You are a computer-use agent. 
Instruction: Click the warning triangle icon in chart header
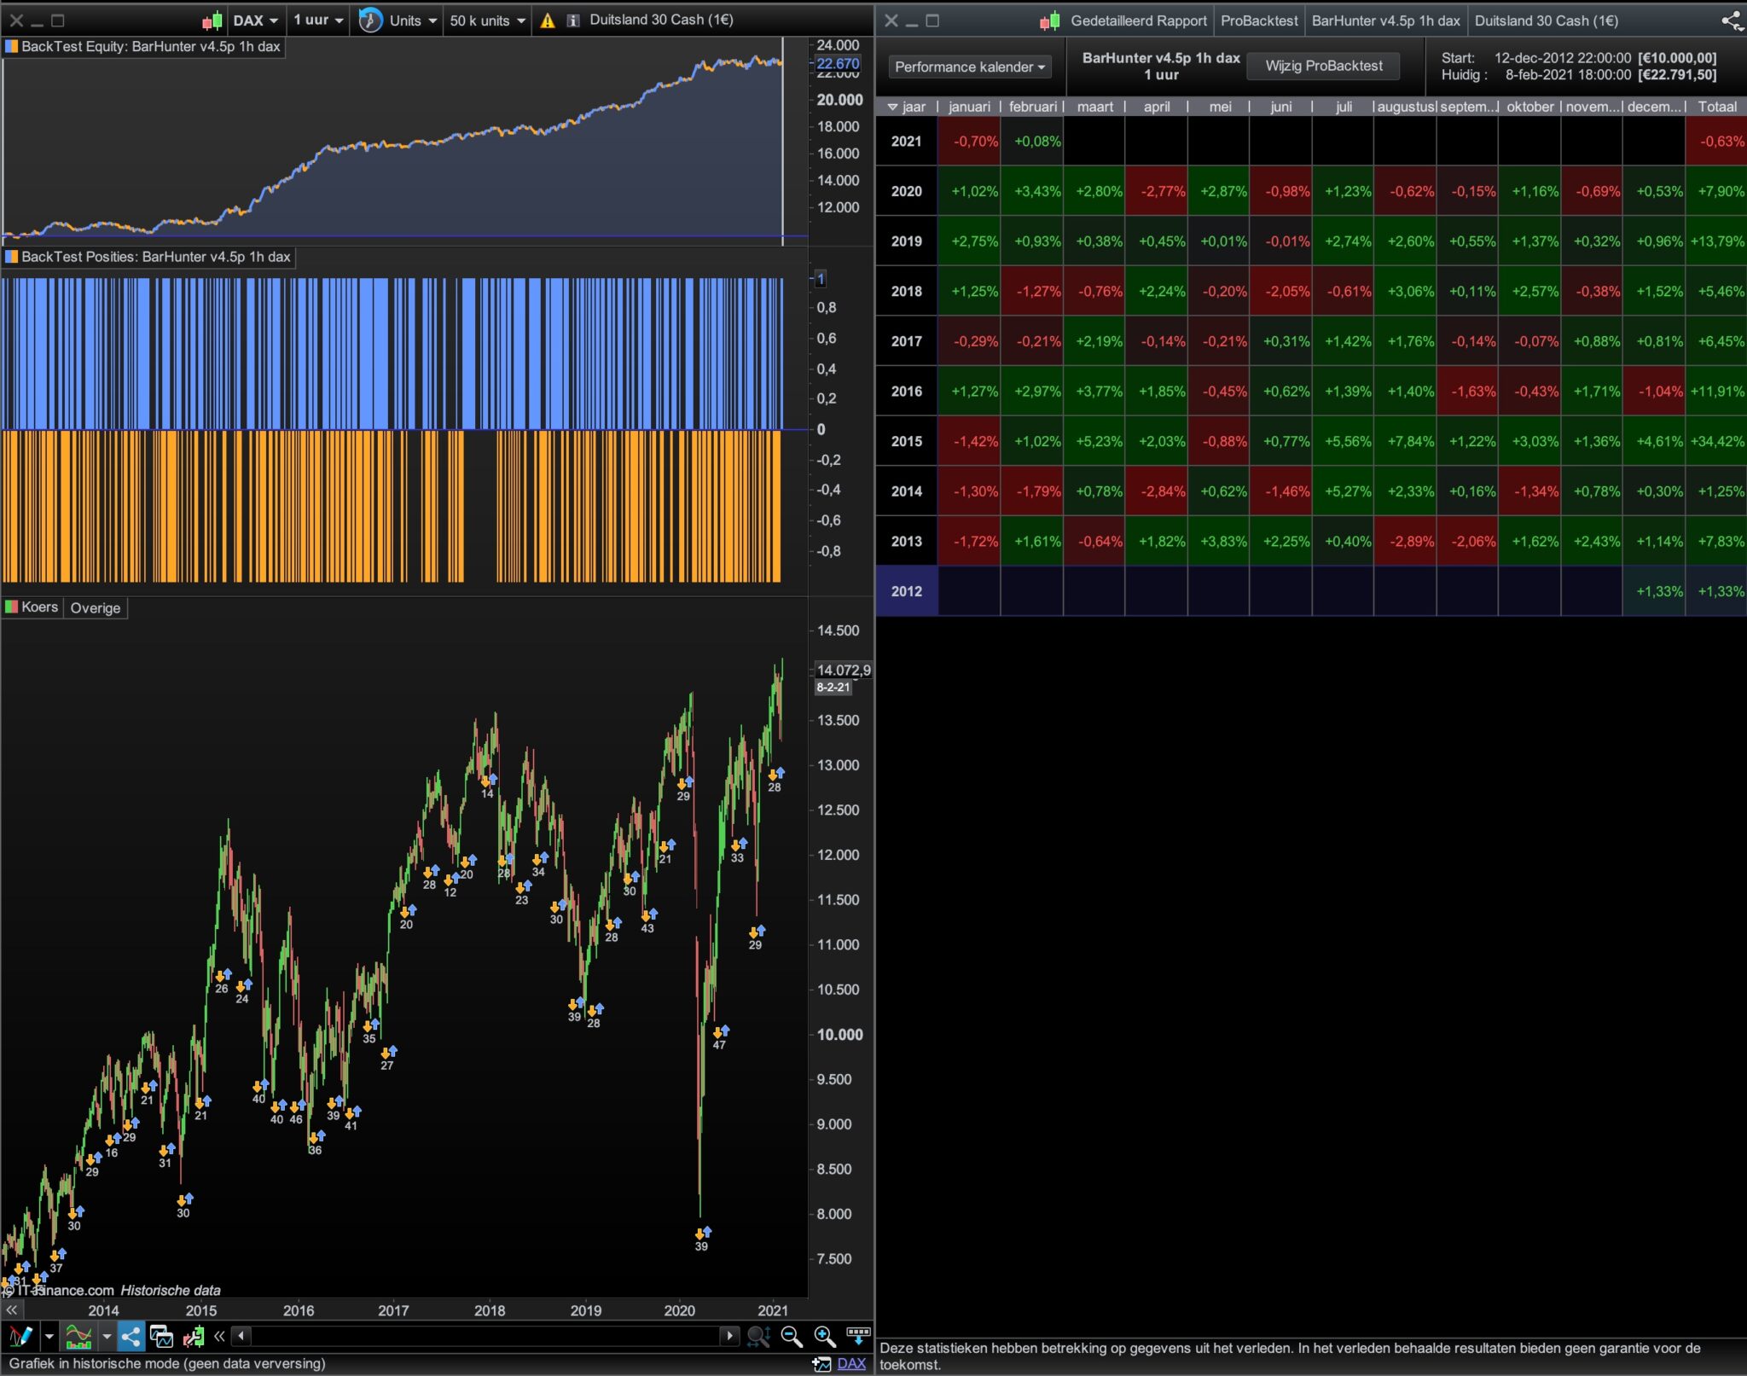click(x=548, y=20)
